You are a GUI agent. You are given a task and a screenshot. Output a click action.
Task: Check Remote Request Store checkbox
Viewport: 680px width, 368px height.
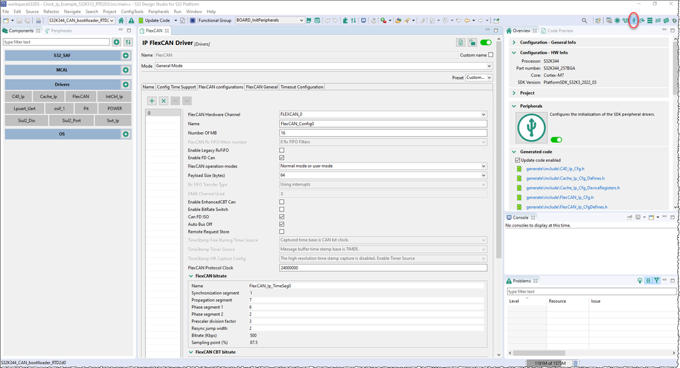click(282, 232)
